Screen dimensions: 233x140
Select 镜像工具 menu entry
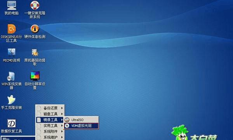tap(50, 120)
